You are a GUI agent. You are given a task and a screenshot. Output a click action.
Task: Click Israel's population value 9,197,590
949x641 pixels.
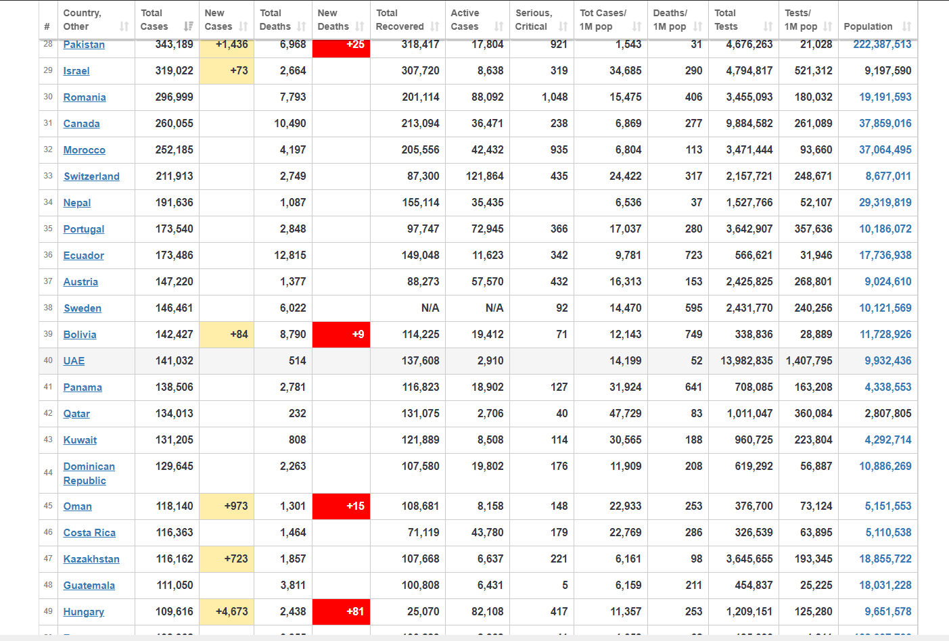[888, 71]
